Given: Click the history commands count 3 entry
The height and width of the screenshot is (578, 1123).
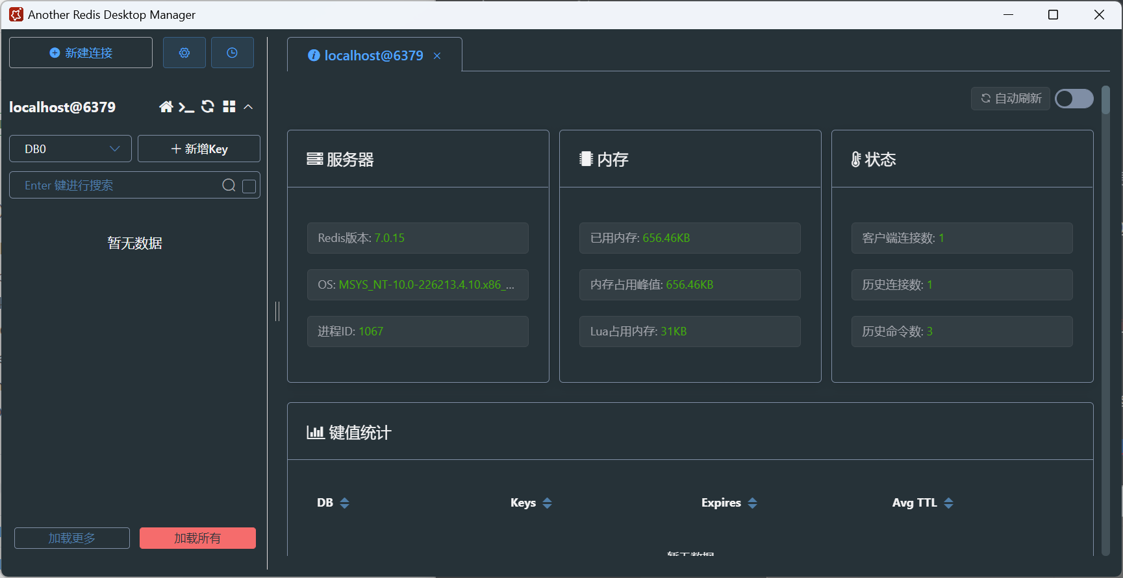Looking at the screenshot, I should [x=962, y=331].
